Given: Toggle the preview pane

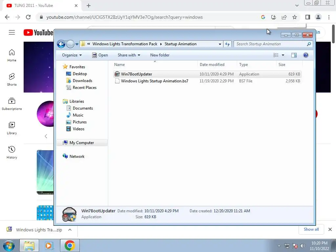Looking at the screenshot, I should click(294, 55).
